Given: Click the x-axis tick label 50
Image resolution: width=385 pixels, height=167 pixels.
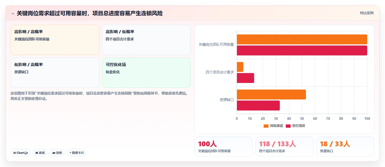Looking at the screenshot, I should (x=302, y=119).
